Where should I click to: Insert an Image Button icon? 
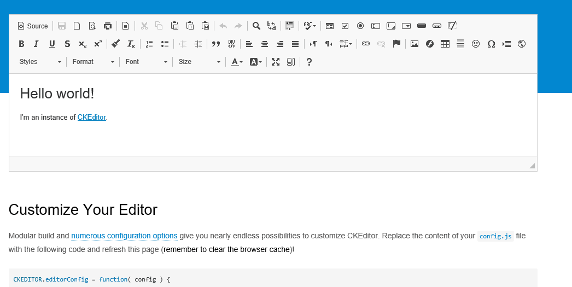[x=437, y=26]
